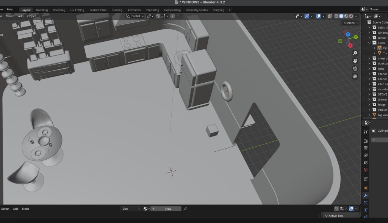Open the World properties globe icon
Viewport: 388px width, 223px height.
point(366,170)
